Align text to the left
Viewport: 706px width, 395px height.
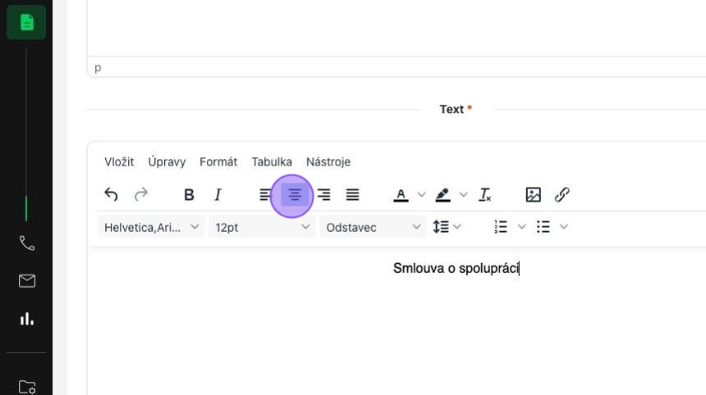(265, 194)
